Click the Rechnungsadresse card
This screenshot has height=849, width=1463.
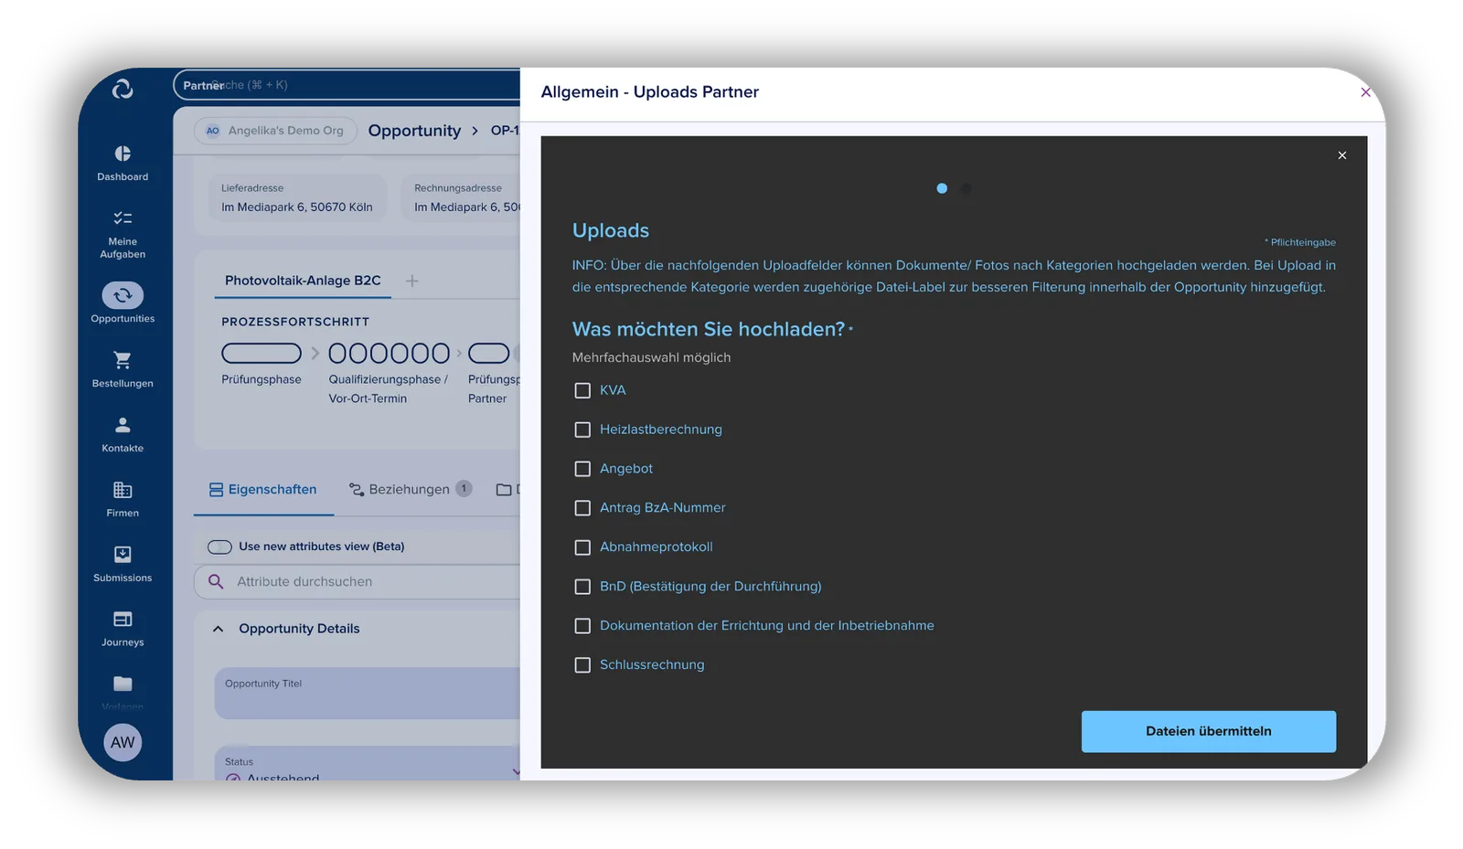click(x=462, y=198)
